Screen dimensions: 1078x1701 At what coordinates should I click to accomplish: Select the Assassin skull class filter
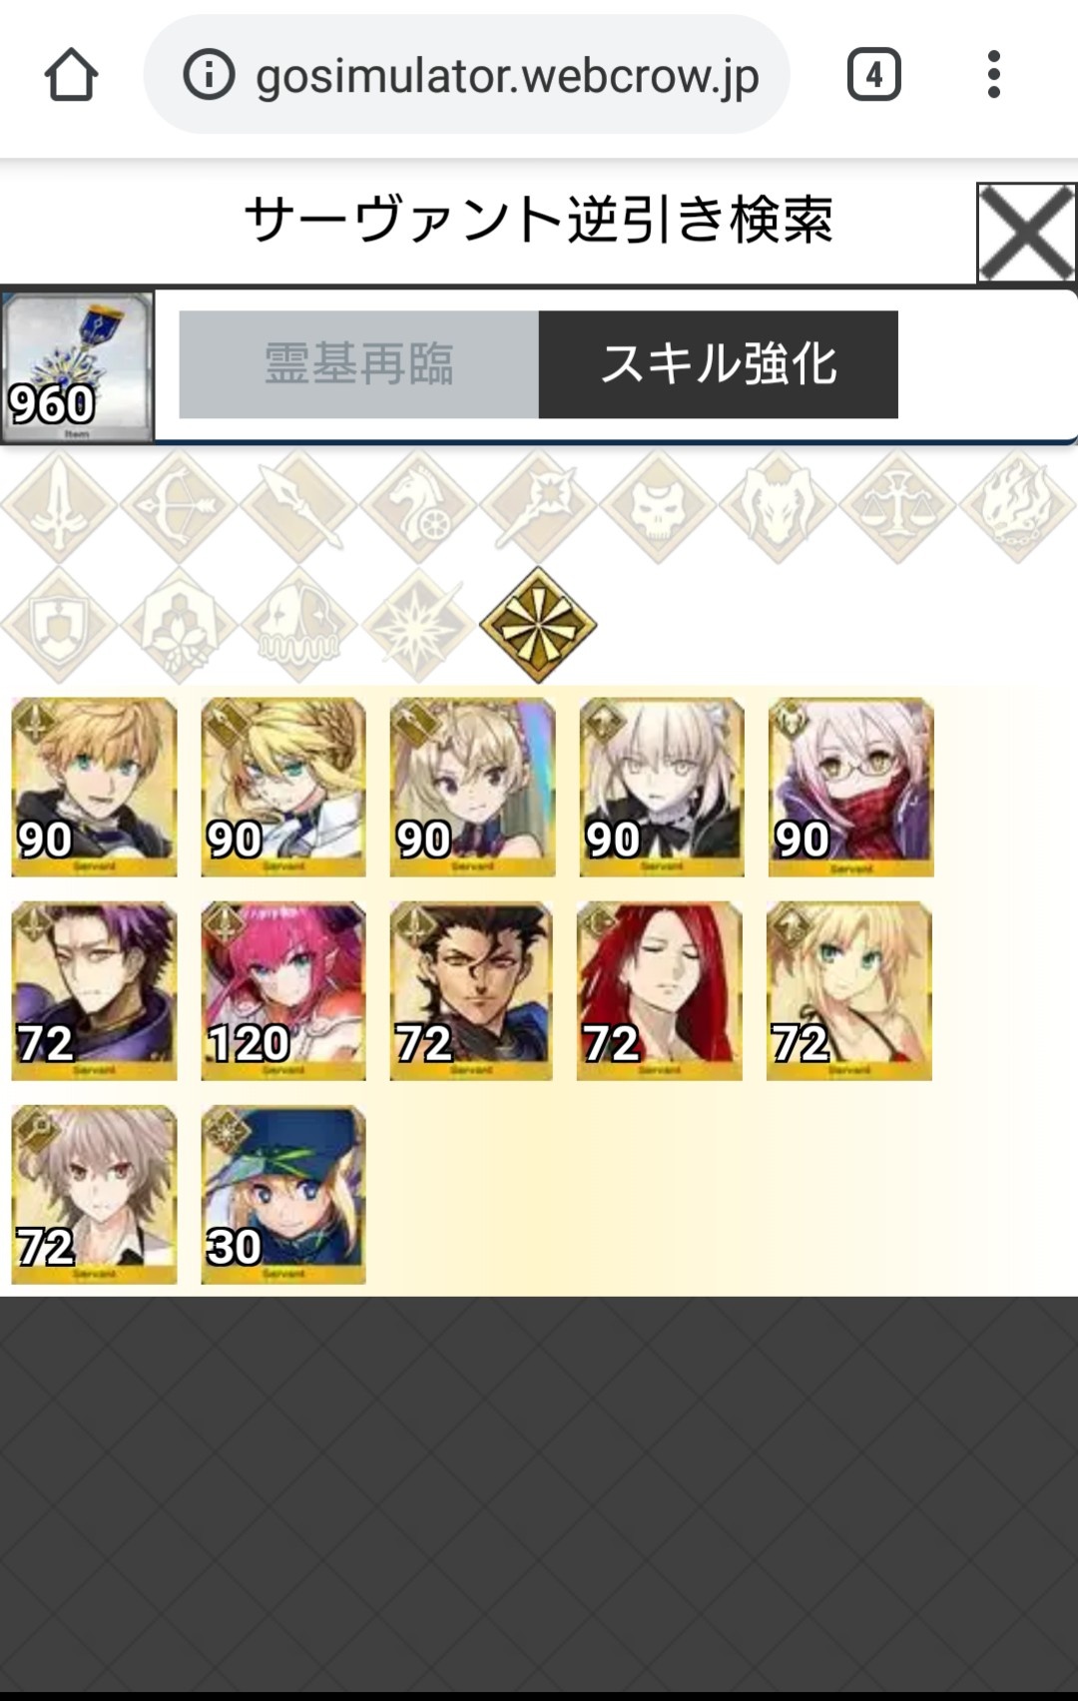[658, 505]
